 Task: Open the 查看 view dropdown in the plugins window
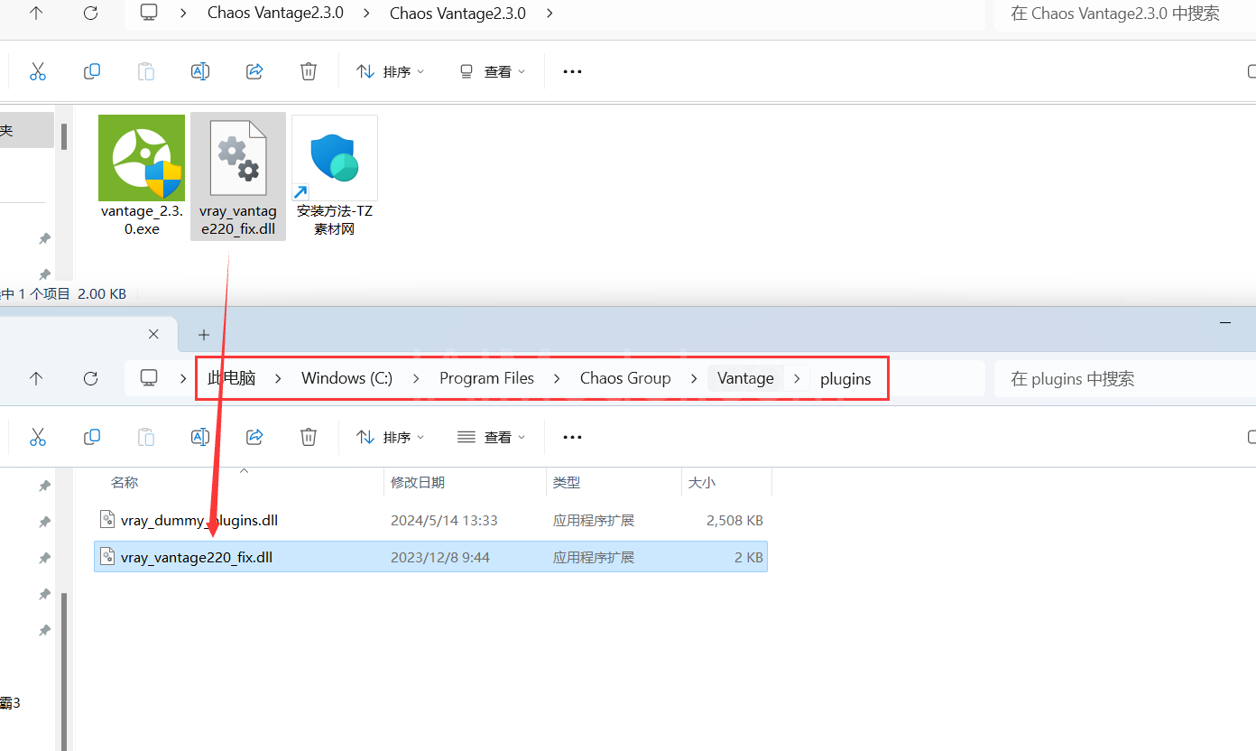[492, 437]
